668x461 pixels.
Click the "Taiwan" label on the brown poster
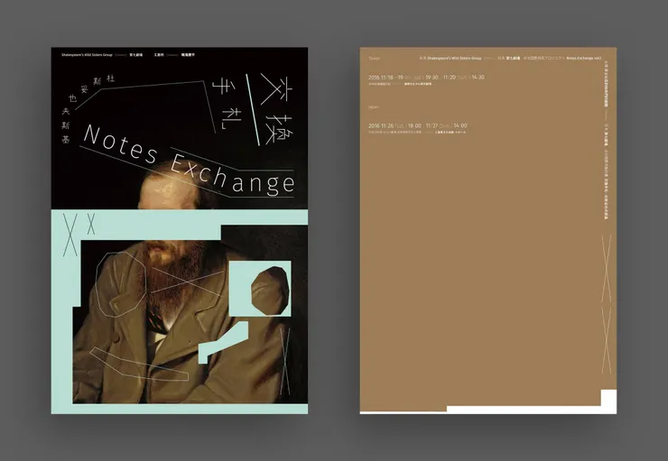coord(374,59)
